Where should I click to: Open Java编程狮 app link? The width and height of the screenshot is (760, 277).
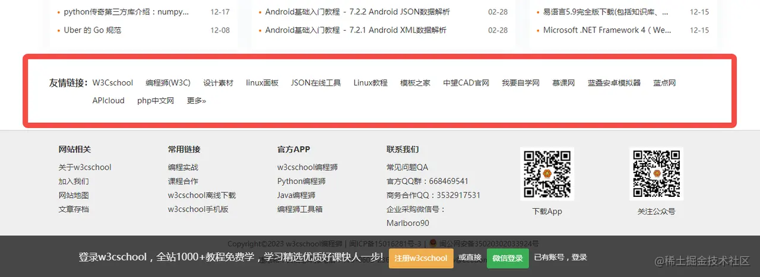[296, 195]
